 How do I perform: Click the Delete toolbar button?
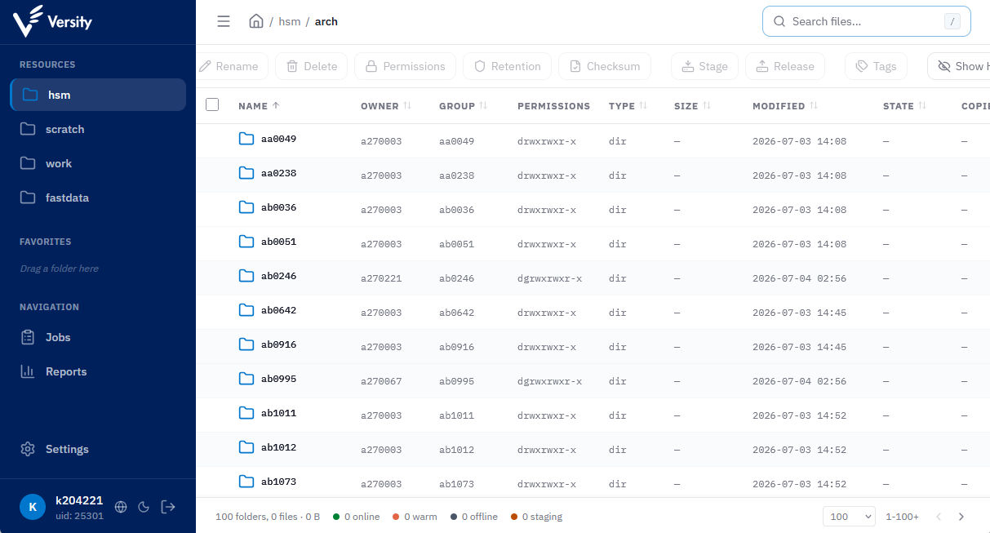311,66
